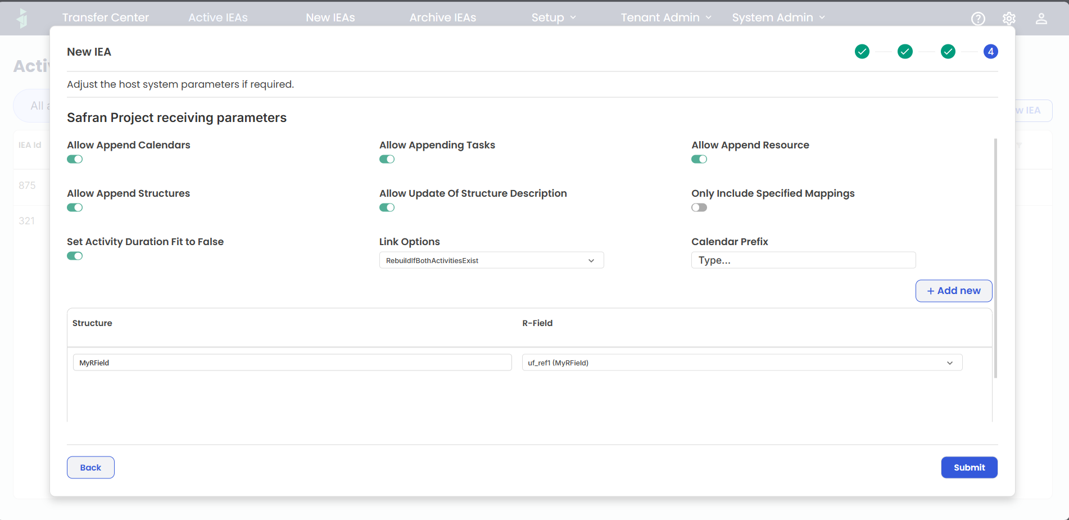The height and width of the screenshot is (520, 1069).
Task: Open the help question mark icon
Action: point(978,19)
